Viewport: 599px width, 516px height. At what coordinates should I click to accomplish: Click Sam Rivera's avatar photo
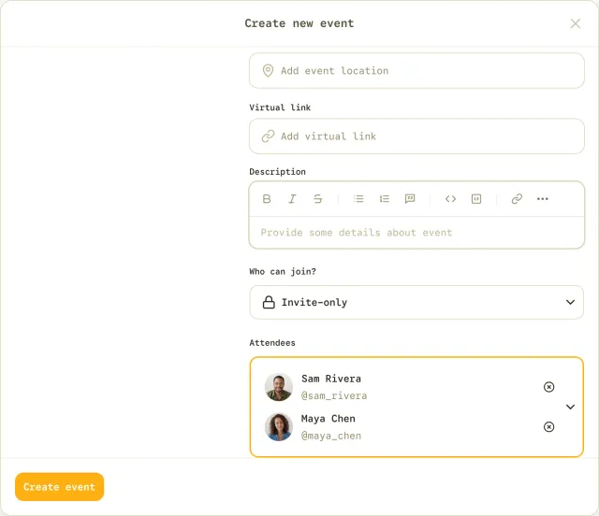pyautogui.click(x=279, y=387)
